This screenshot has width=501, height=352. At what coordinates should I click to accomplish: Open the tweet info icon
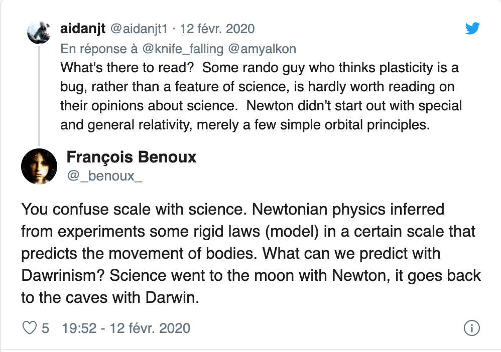(472, 328)
